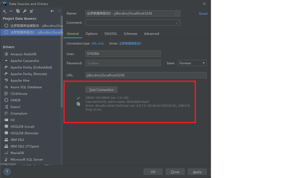Expand the Comment field with the resize arrow
Viewport: 303px width, 178px height.
tap(178, 23)
